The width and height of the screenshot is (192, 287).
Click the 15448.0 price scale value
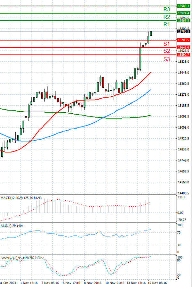point(184,73)
